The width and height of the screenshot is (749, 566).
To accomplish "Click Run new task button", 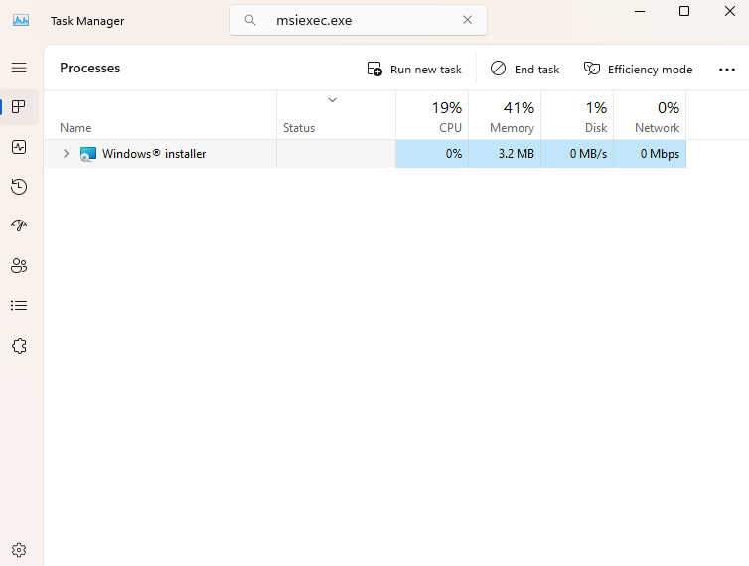I will click(414, 70).
